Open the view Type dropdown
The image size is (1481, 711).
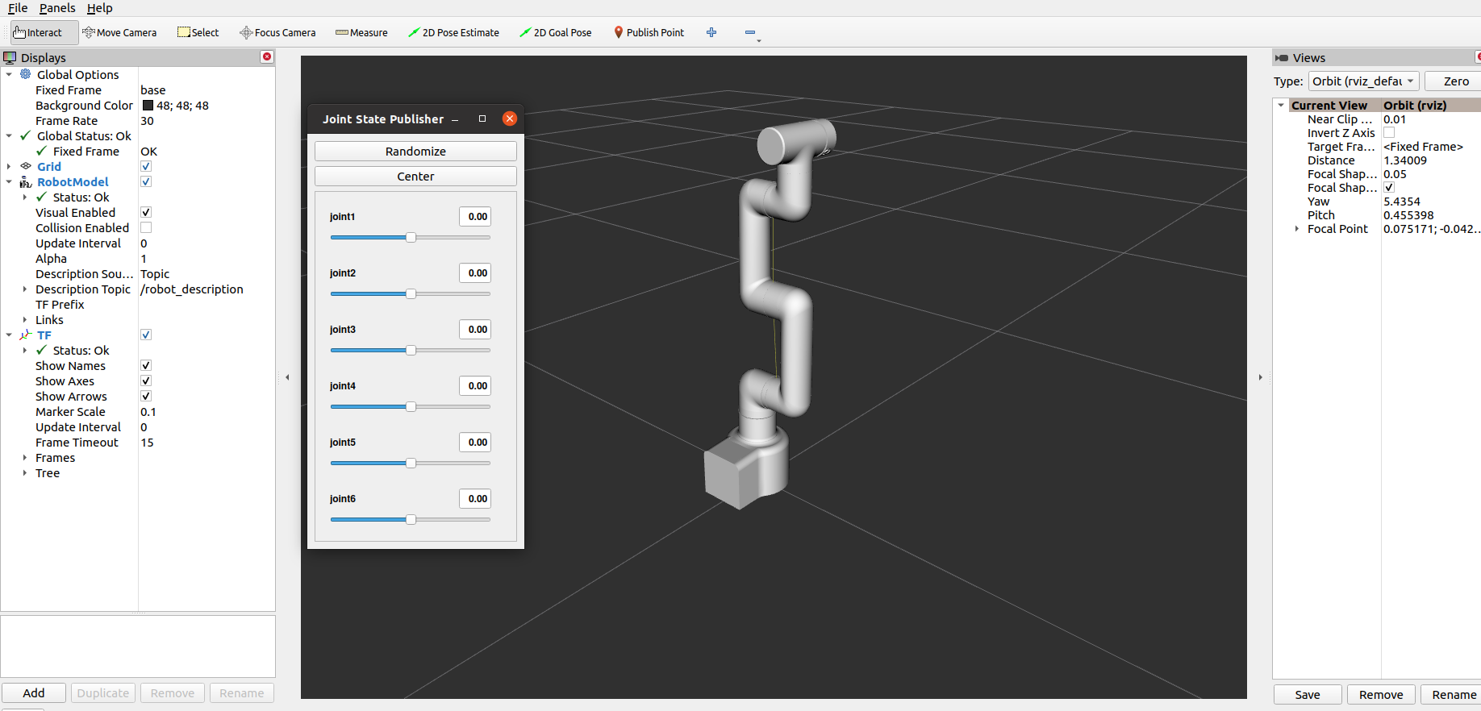(1362, 81)
